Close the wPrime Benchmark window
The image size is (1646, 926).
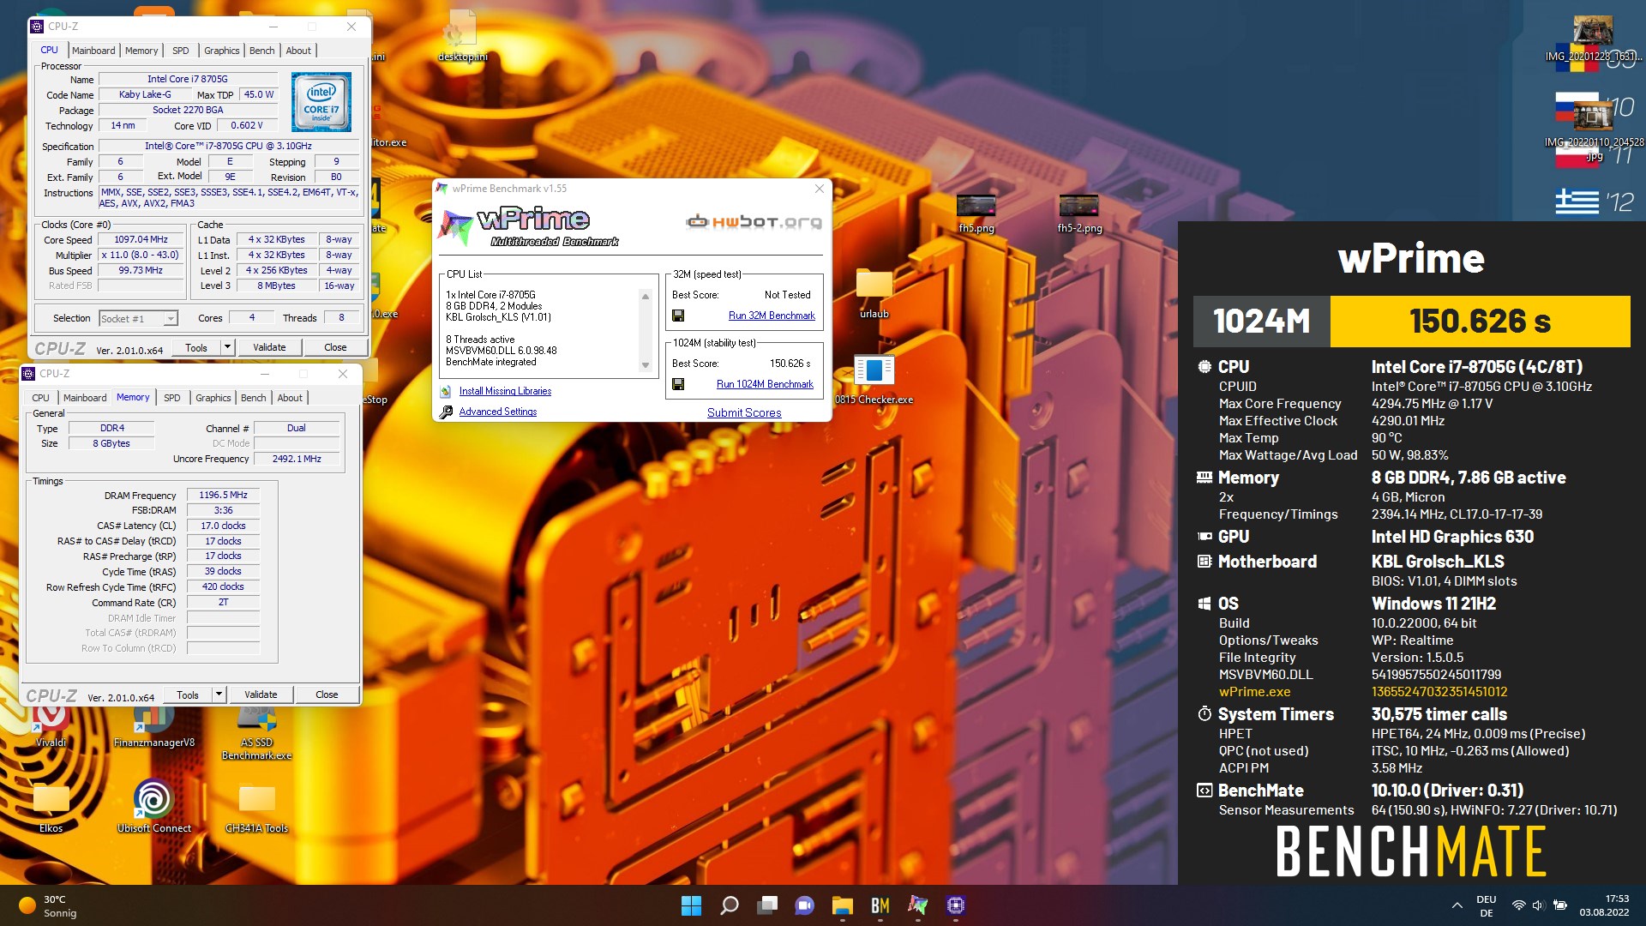[x=819, y=189]
